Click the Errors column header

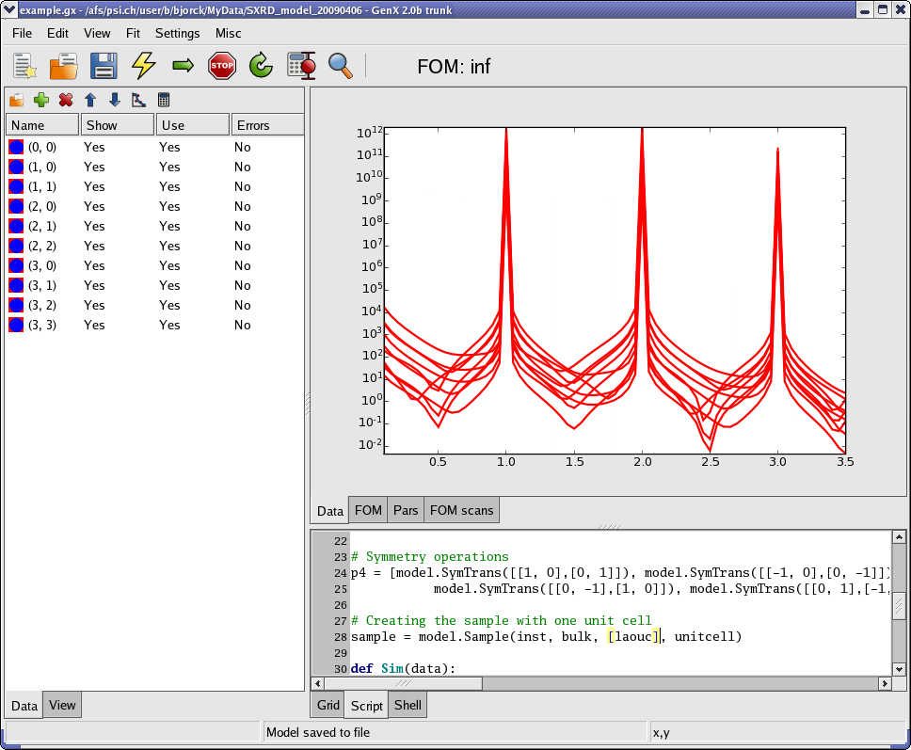(267, 125)
